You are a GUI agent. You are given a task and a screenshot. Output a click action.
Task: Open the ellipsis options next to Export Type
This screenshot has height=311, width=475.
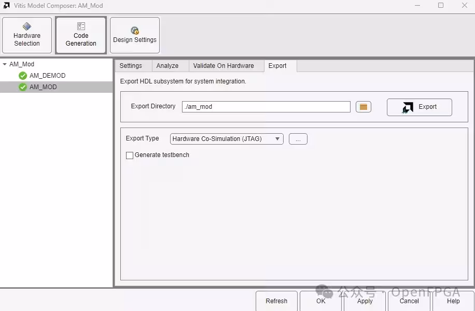pos(298,139)
